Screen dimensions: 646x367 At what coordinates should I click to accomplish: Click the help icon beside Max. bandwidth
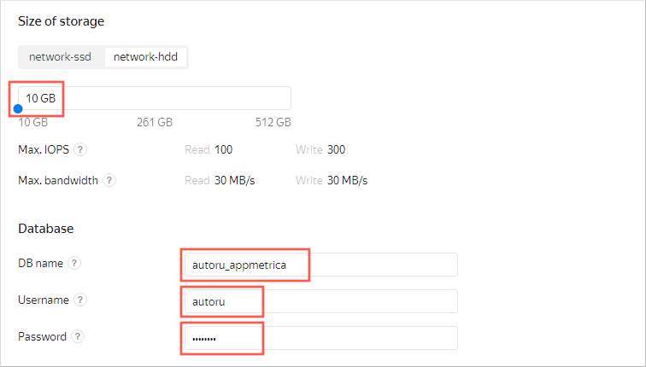(109, 181)
